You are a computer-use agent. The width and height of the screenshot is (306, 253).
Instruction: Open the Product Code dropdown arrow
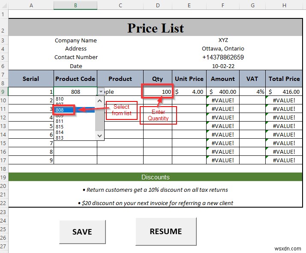coord(101,92)
